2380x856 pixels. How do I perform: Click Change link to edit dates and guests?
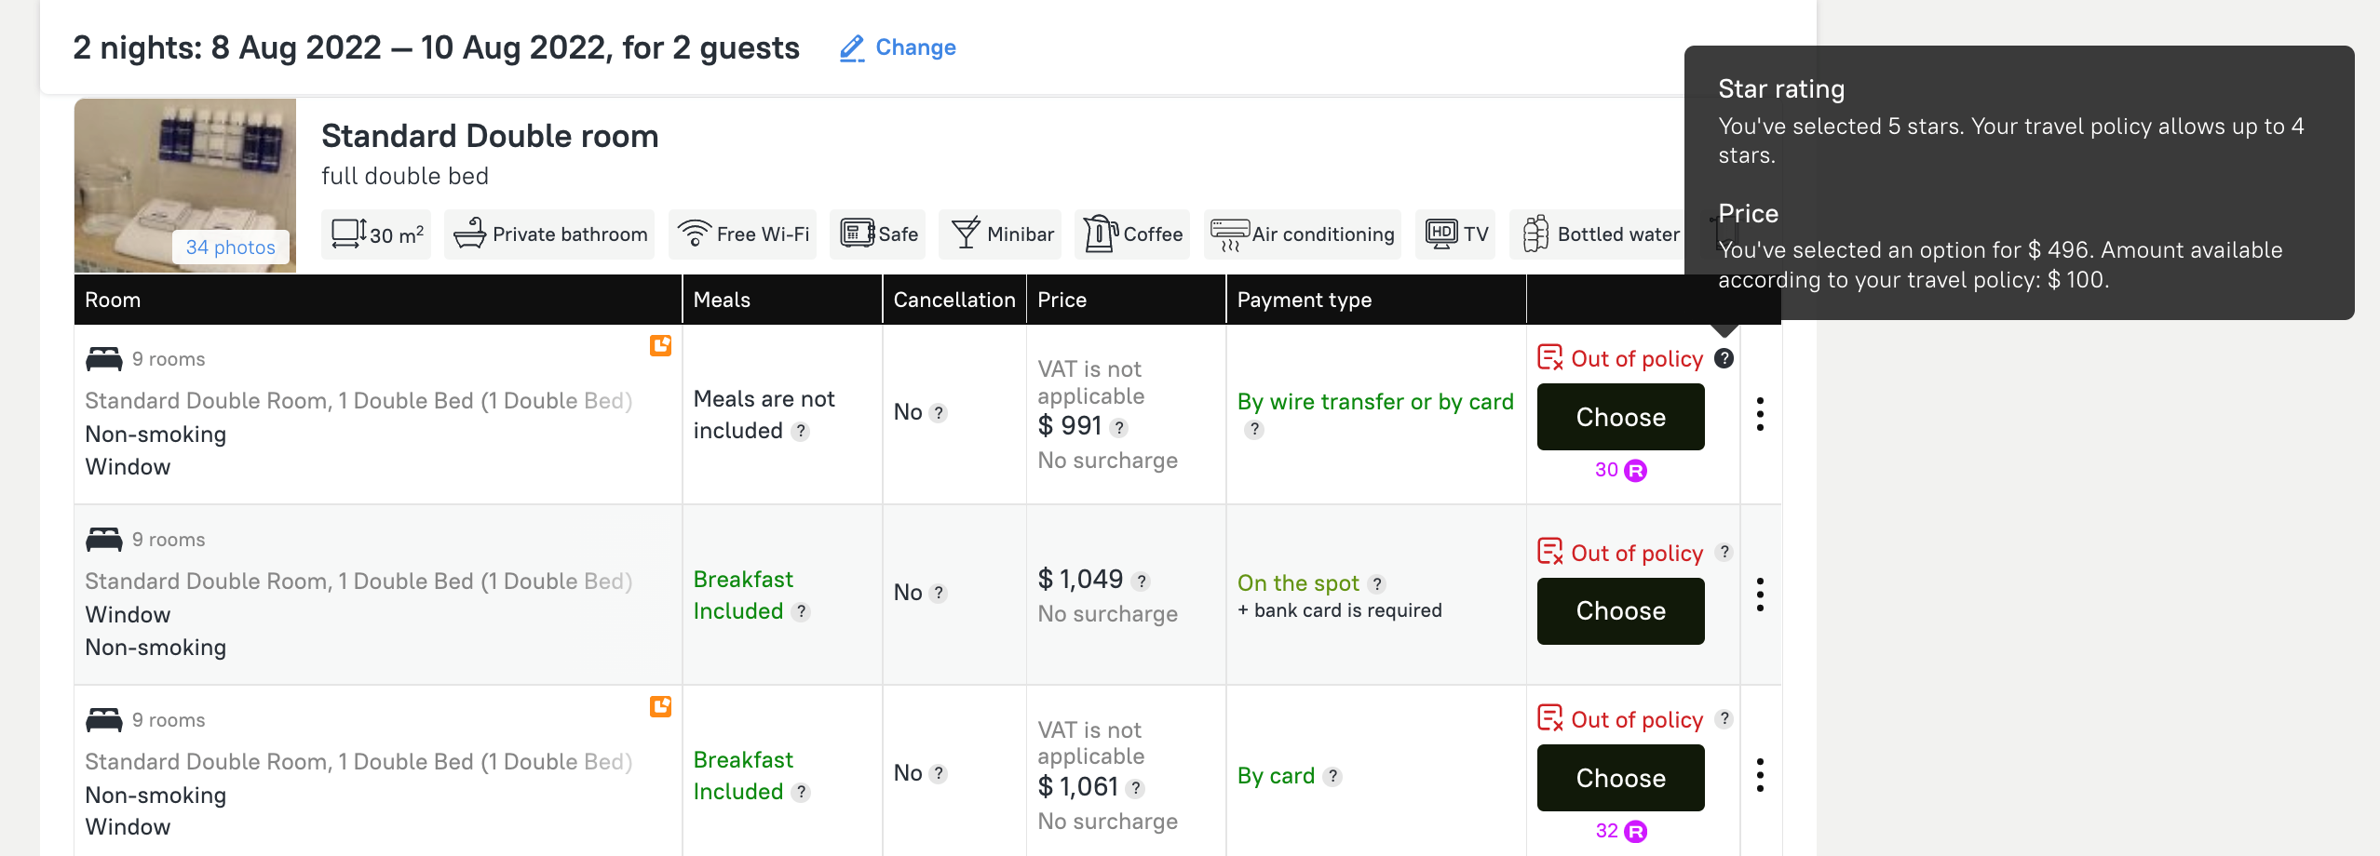coord(915,47)
